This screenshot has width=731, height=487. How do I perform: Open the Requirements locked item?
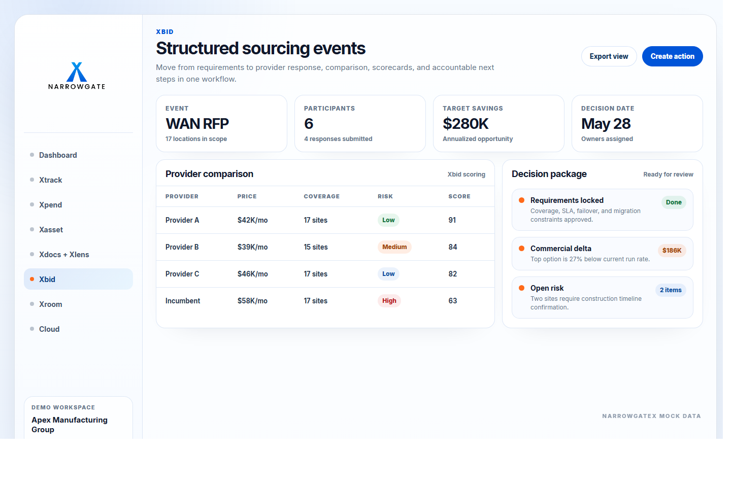pos(603,210)
